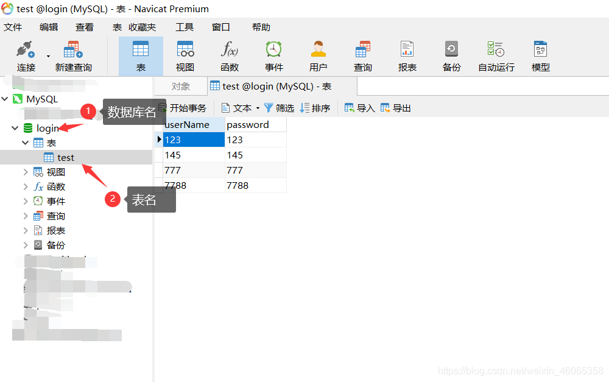Toggle the 筛选 (Filter) option

pyautogui.click(x=279, y=107)
